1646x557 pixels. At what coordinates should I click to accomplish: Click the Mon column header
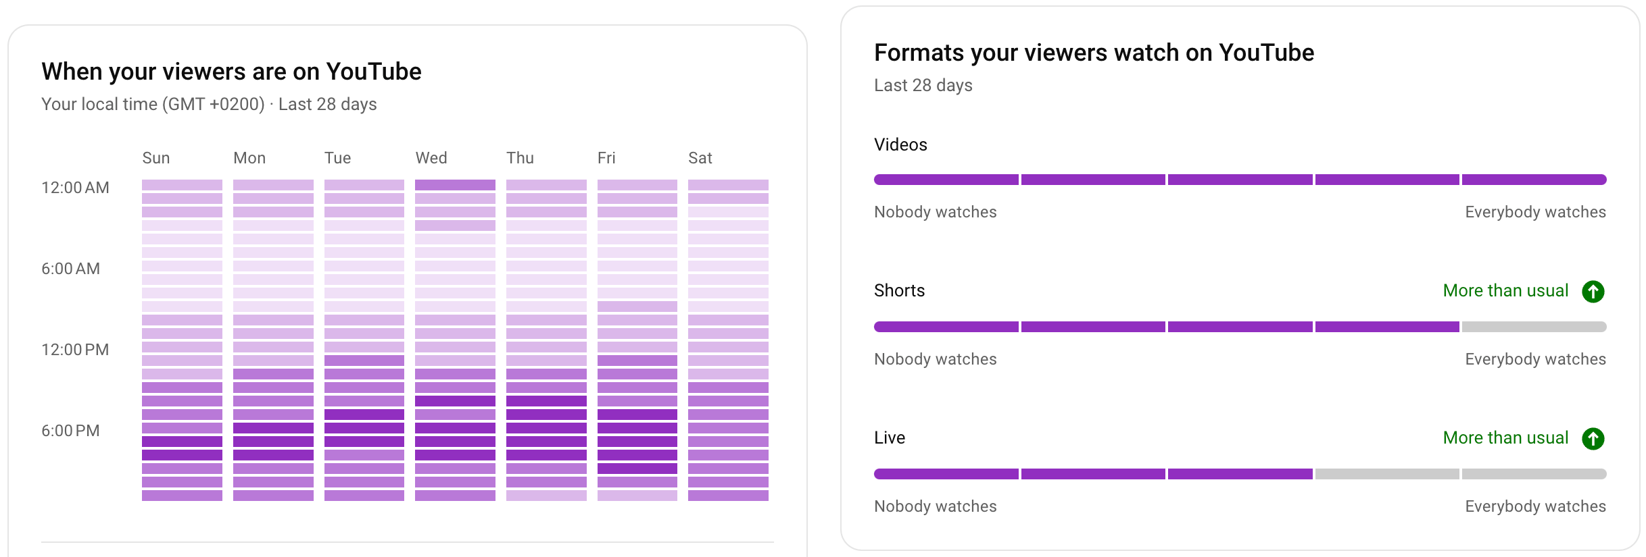coord(249,158)
